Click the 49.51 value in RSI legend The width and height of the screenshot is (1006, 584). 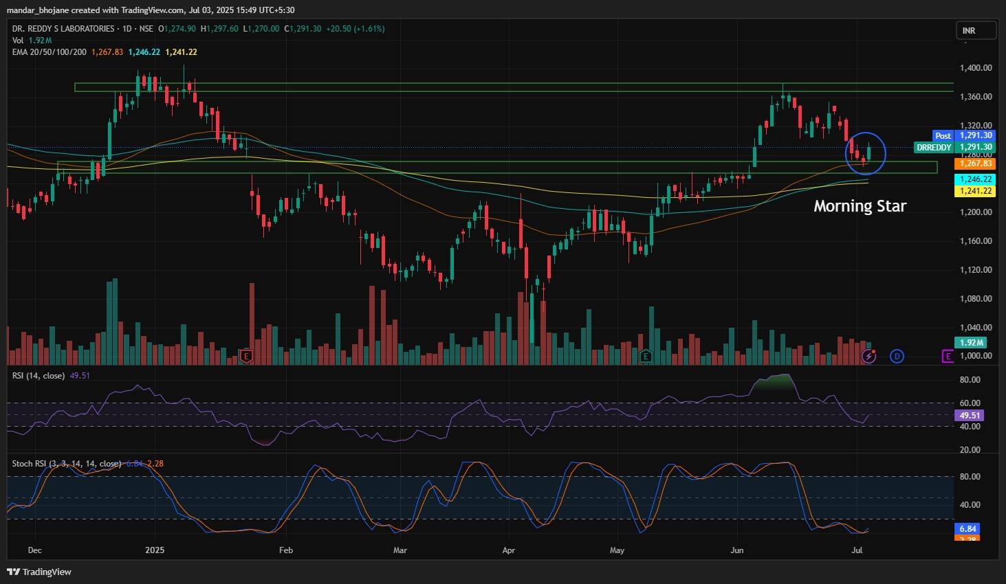click(x=80, y=376)
